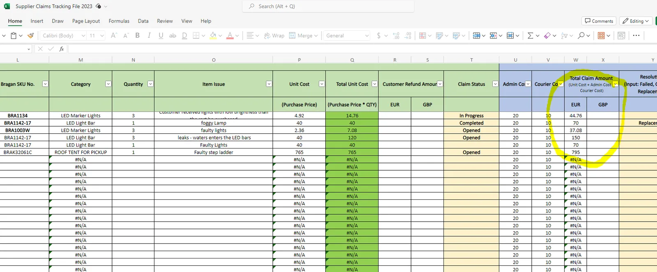Click the AutoSum sigma icon
Screen dimensions: 657x272
pyautogui.click(x=530, y=36)
